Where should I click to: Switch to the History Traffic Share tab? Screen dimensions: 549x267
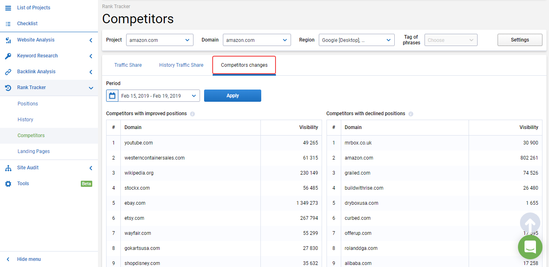[x=181, y=65]
